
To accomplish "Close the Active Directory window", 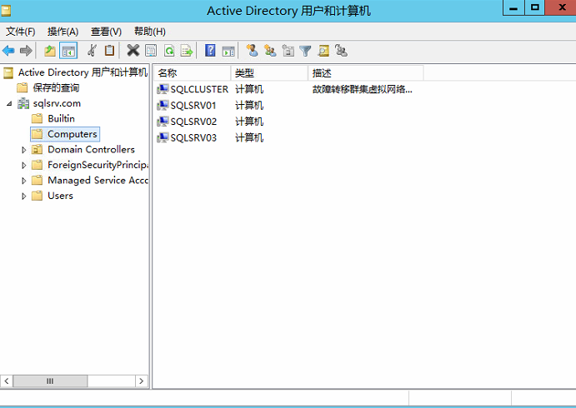I will [561, 8].
